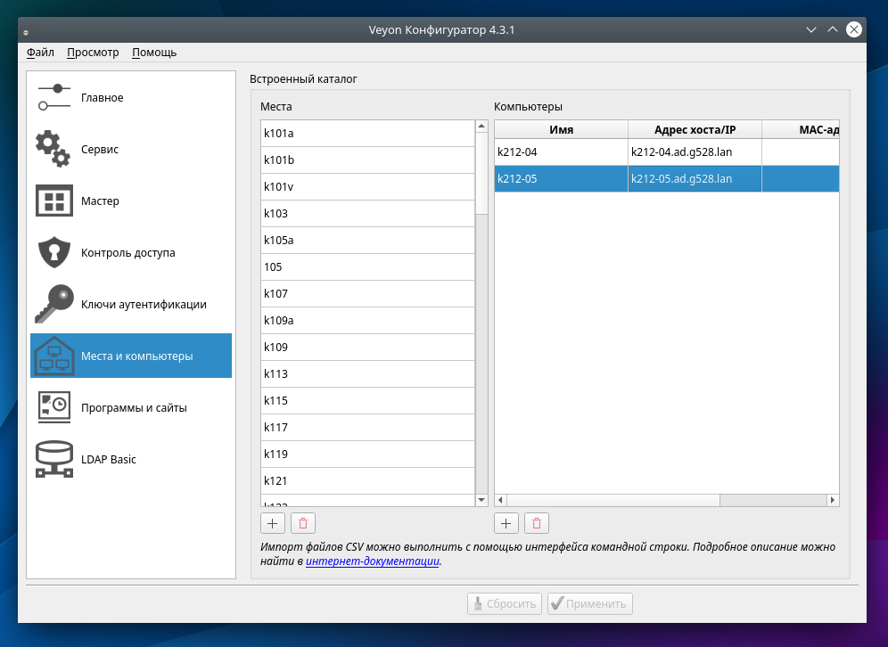Add a new computer with plus button
Viewport: 888px width, 647px height.
(x=506, y=523)
